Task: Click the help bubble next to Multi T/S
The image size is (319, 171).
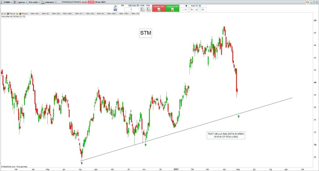Action: coord(200,6)
